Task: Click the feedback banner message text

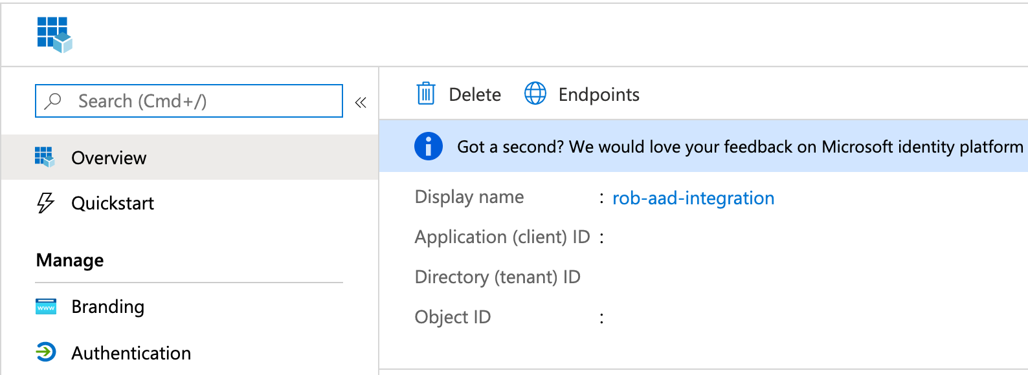Action: tap(740, 147)
